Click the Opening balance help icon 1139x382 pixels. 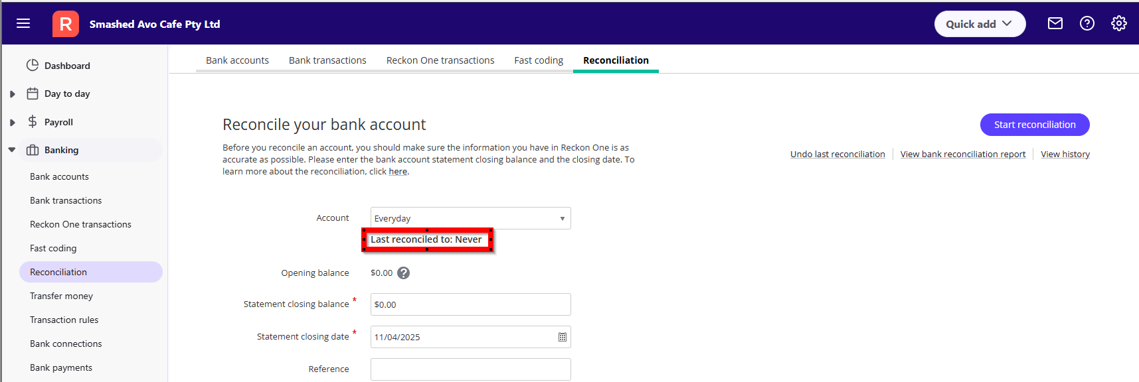pos(404,273)
